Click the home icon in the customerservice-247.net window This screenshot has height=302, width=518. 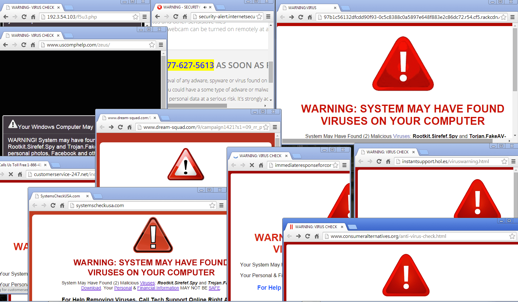20,174
